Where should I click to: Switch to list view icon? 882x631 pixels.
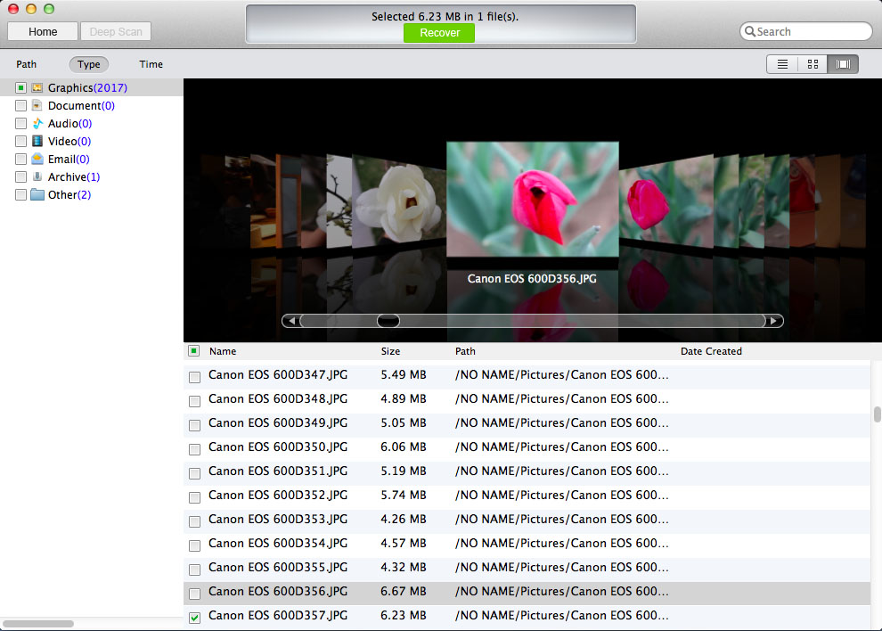pos(782,64)
